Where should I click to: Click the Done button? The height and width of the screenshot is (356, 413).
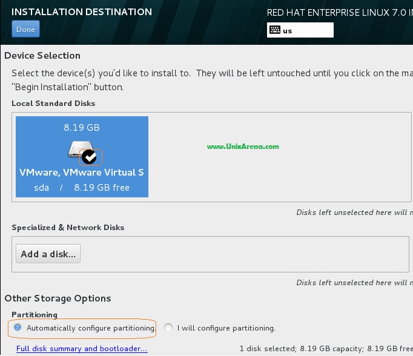pos(25,29)
